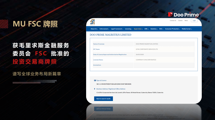This screenshot has width=215, height=120.
Task: Select the DOO PRIME MAURITIUS LIMITED page heading
Action: [111, 35]
